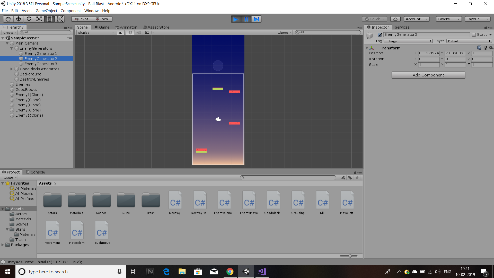
Task: Toggle 2D scene view mode
Action: (120, 33)
